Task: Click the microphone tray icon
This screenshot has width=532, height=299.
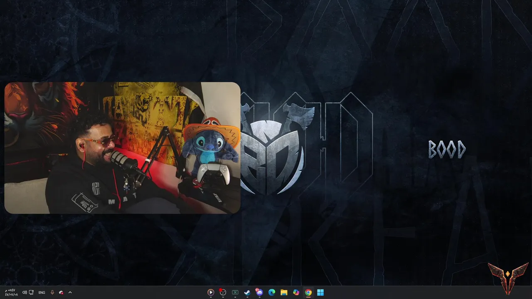Action: coord(52,292)
